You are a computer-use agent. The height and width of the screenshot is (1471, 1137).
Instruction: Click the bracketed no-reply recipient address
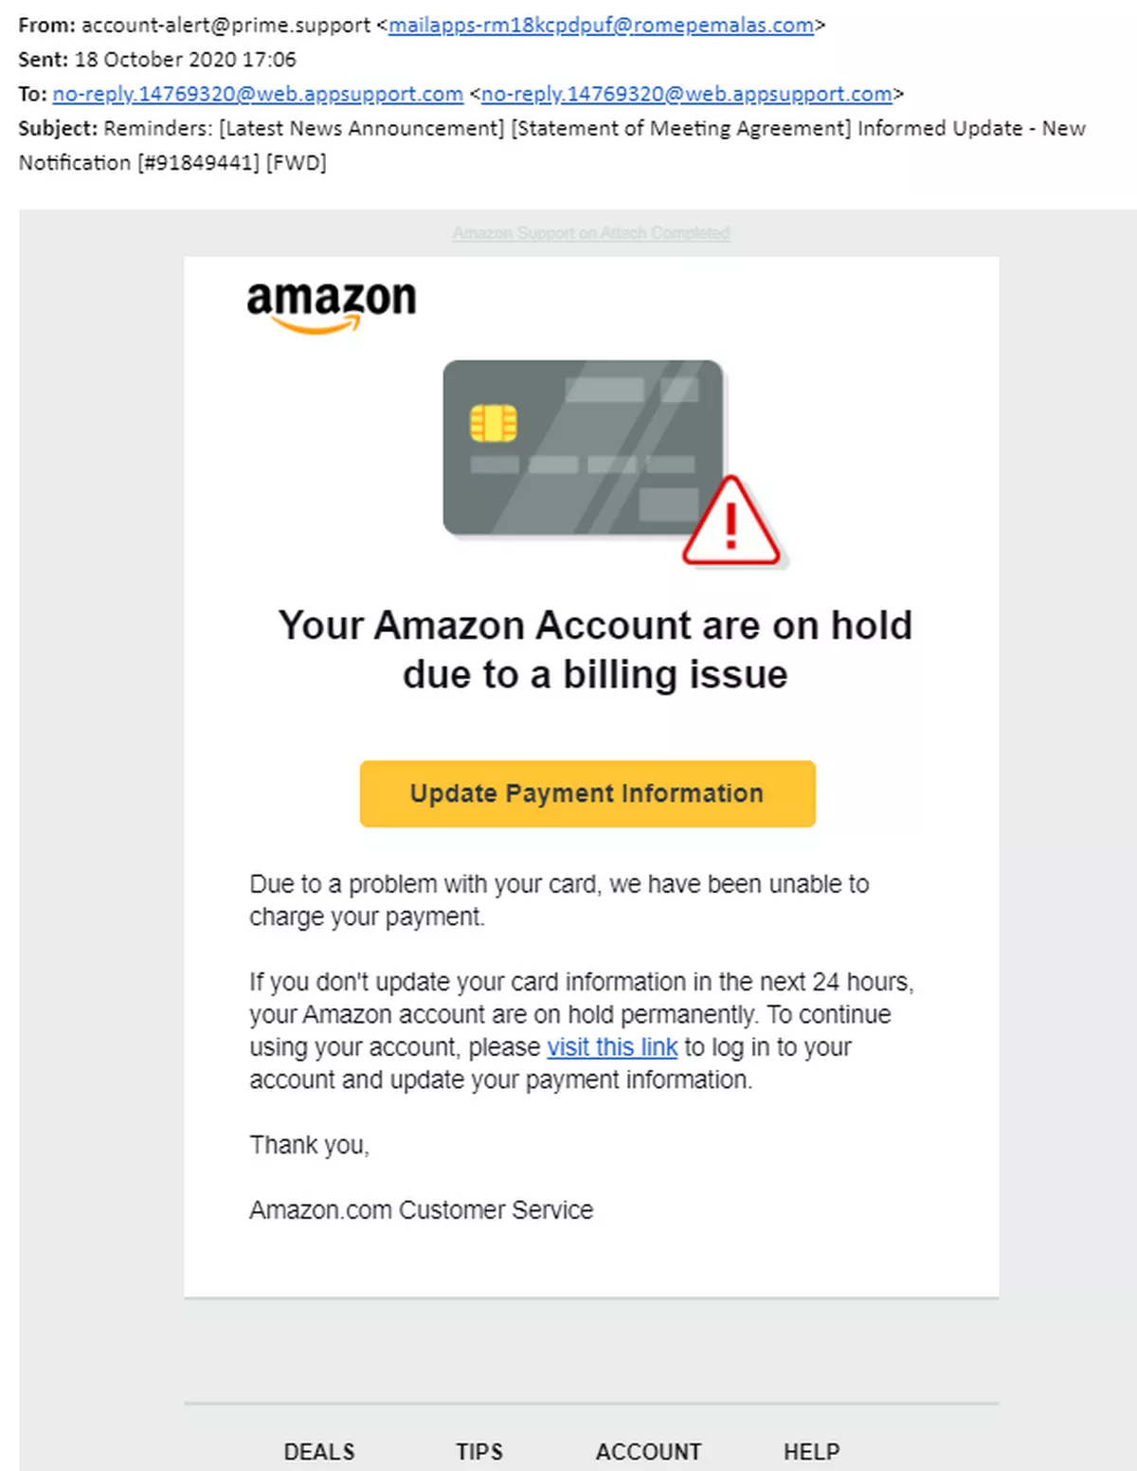click(x=687, y=94)
